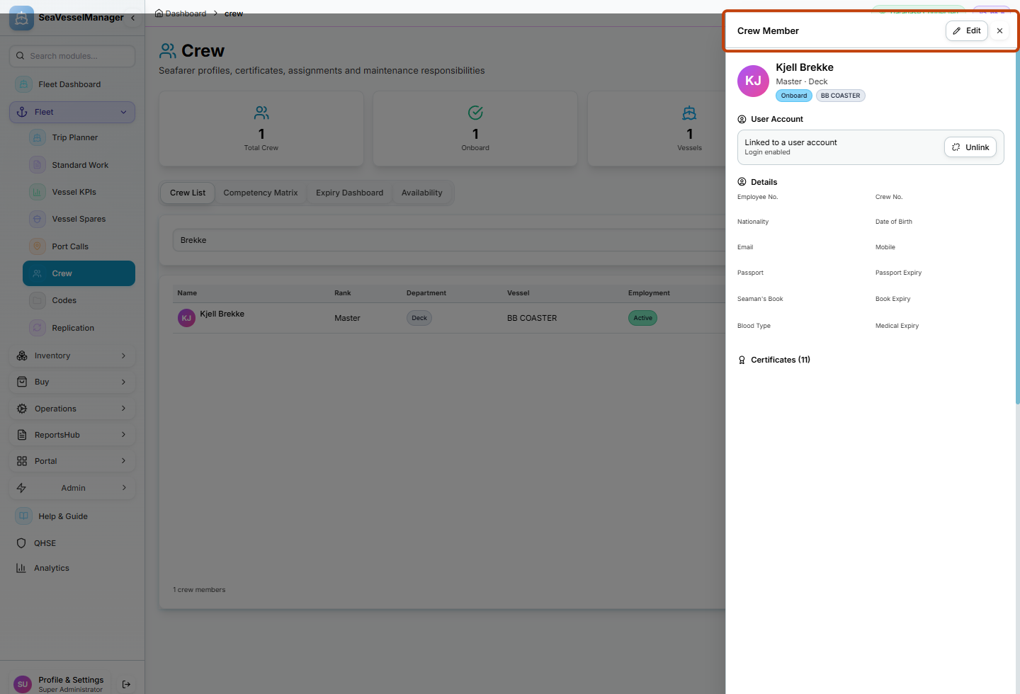Click the Employment column header

(x=649, y=293)
